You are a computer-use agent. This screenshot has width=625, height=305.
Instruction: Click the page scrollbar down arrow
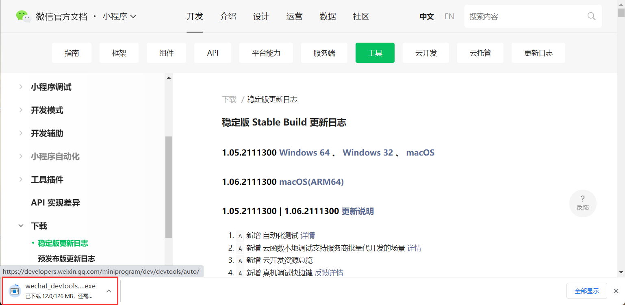(621, 272)
